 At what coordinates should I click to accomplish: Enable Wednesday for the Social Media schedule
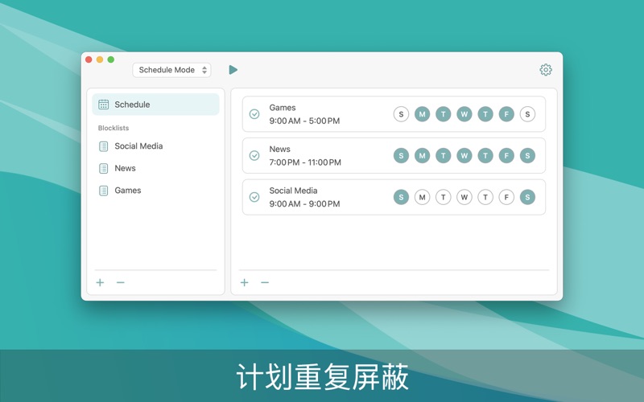click(x=464, y=197)
